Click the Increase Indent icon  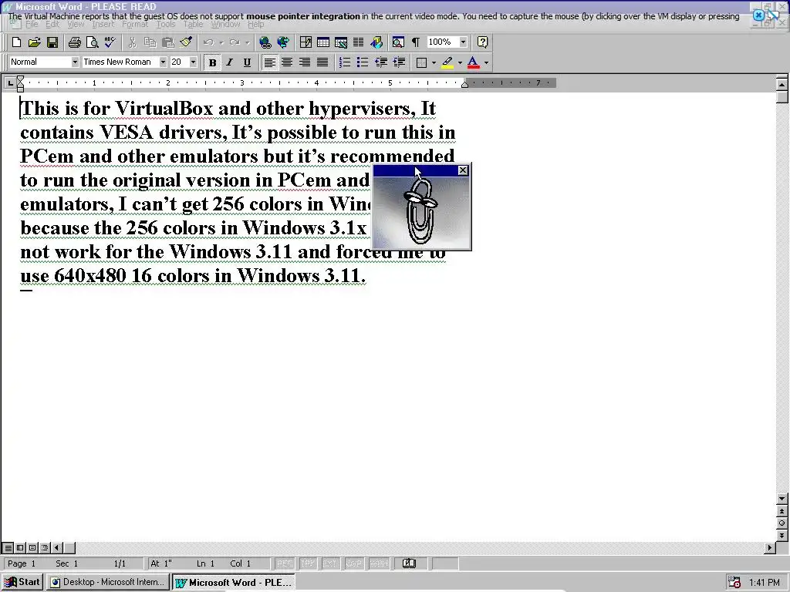(399, 62)
